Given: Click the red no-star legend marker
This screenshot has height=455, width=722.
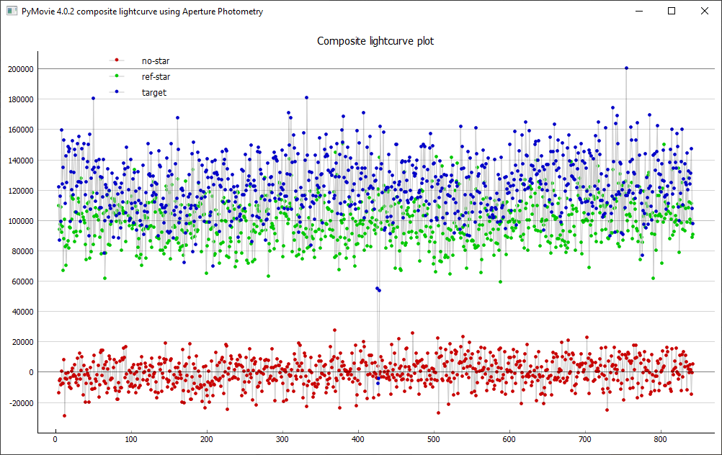Looking at the screenshot, I should click(116, 60).
